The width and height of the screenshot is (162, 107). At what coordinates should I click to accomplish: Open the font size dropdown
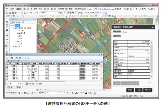click(65, 93)
